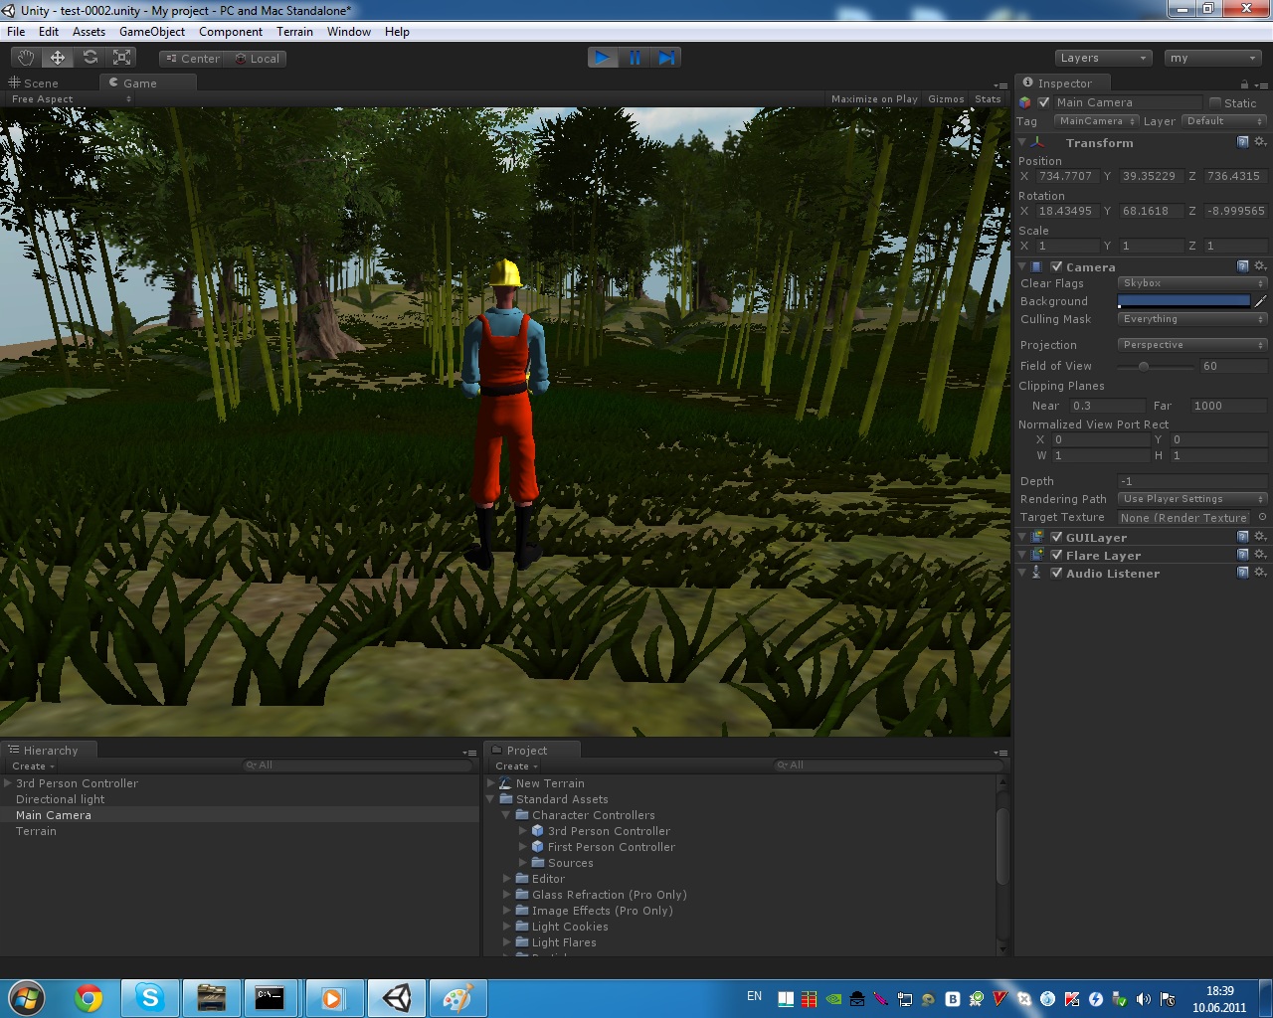Viewport: 1273px width, 1018px height.
Task: Open the Clear Flags Skybox dropdown
Action: (x=1192, y=283)
